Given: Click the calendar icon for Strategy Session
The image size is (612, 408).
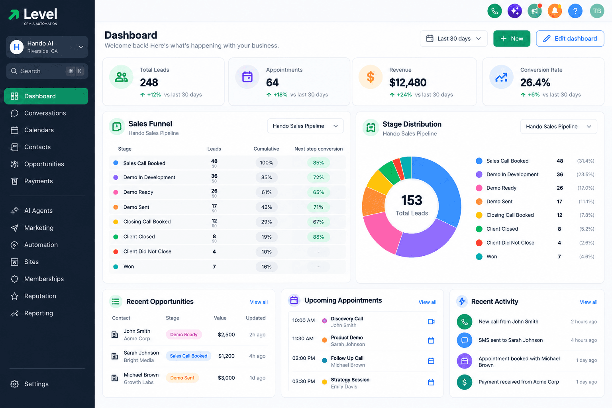Looking at the screenshot, I should pyautogui.click(x=431, y=382).
